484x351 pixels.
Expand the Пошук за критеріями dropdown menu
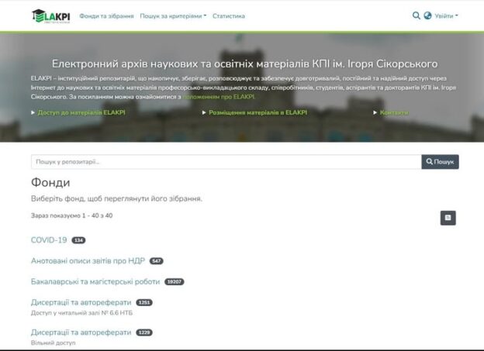pos(173,15)
